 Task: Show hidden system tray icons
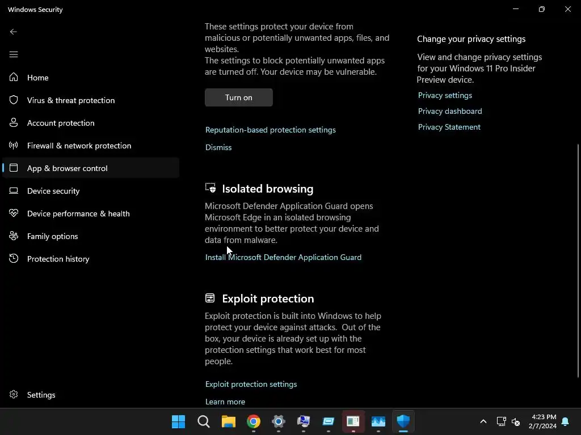[x=483, y=421]
